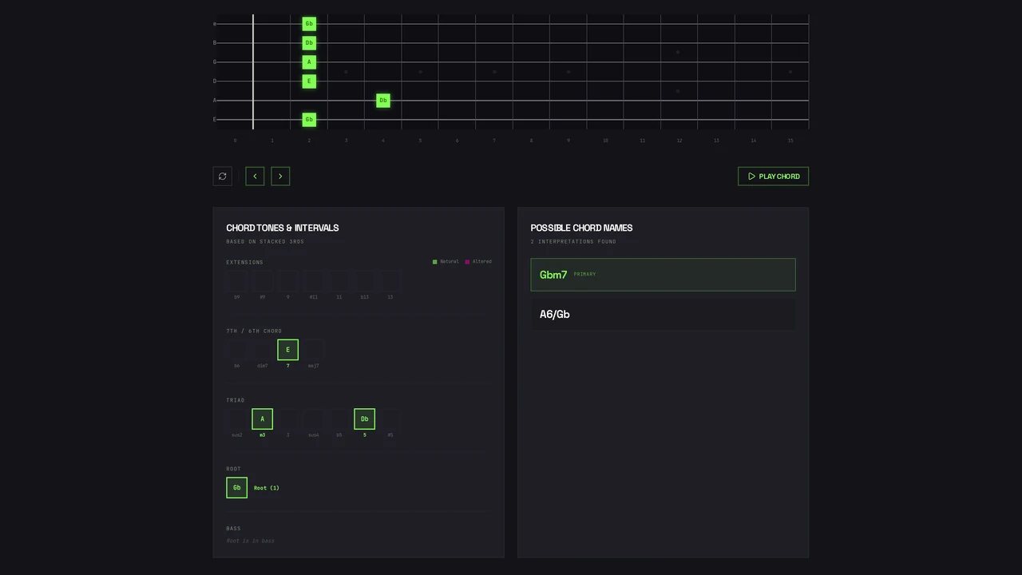The image size is (1022, 575).
Task: Click the green Natural legend swatch
Action: click(x=435, y=262)
